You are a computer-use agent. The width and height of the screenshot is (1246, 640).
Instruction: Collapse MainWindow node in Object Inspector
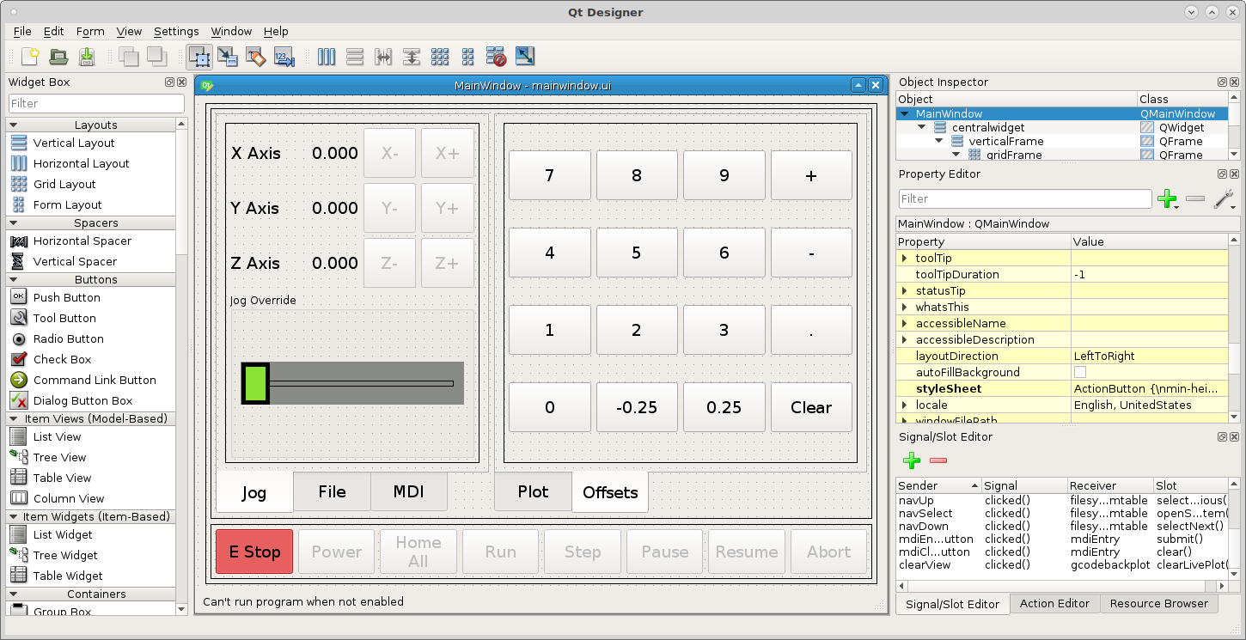pyautogui.click(x=905, y=113)
